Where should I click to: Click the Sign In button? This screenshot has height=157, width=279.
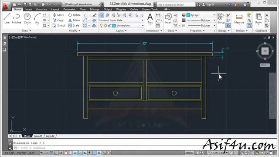[208, 5]
